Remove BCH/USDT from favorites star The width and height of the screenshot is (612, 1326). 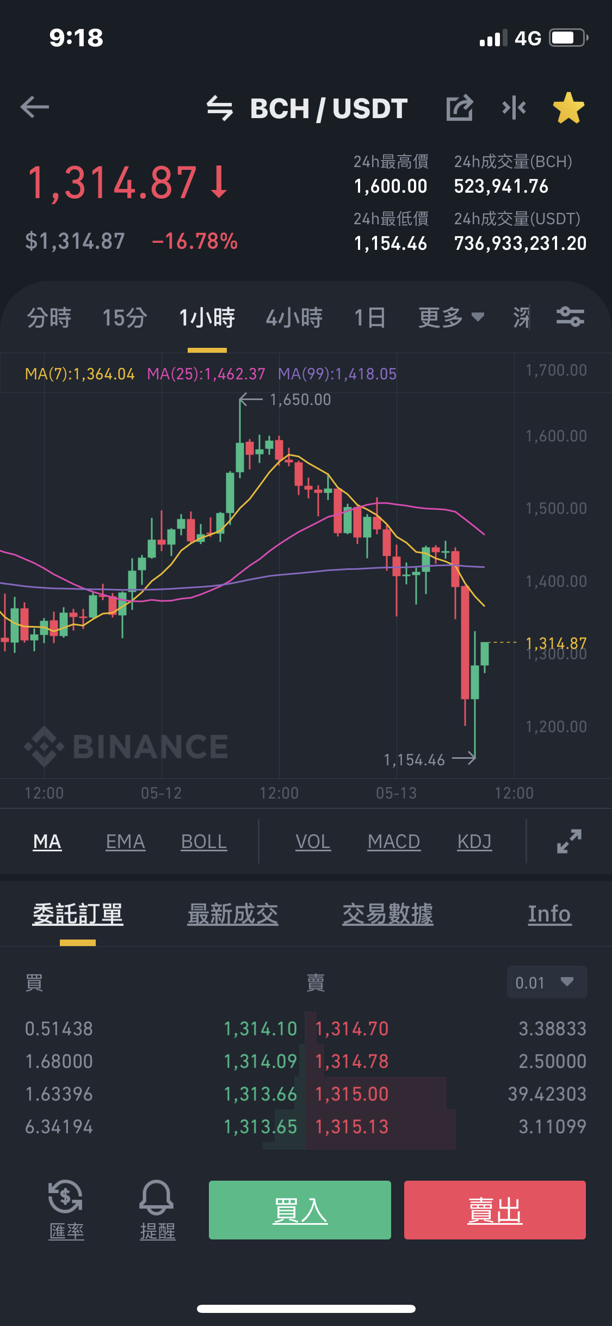click(568, 108)
